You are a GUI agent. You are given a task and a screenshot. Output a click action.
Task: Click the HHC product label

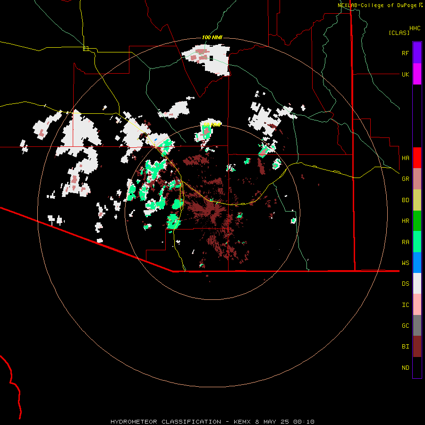tap(415, 28)
